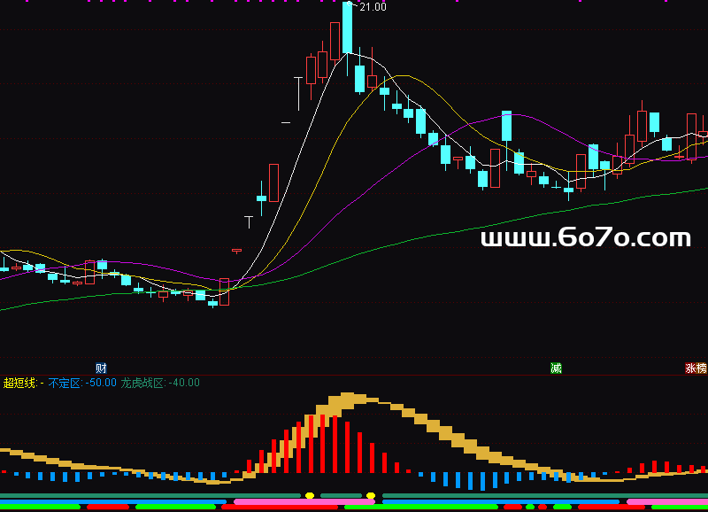Select the 不定区 -50.00 indicator value
708x512 pixels.
82,383
